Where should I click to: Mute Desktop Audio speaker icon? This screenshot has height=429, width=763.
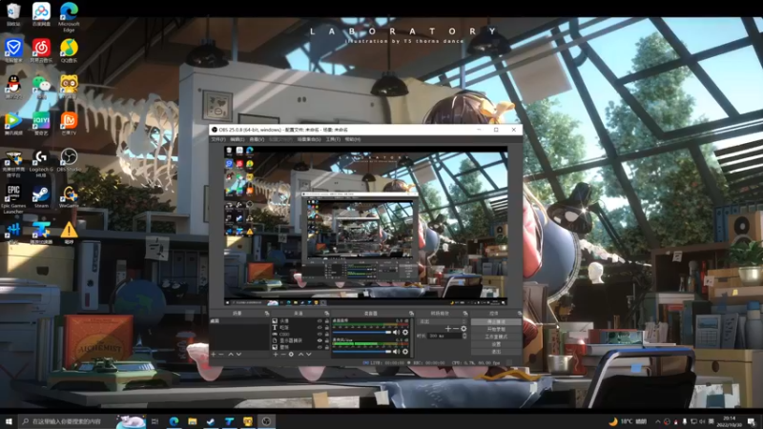[x=397, y=332]
